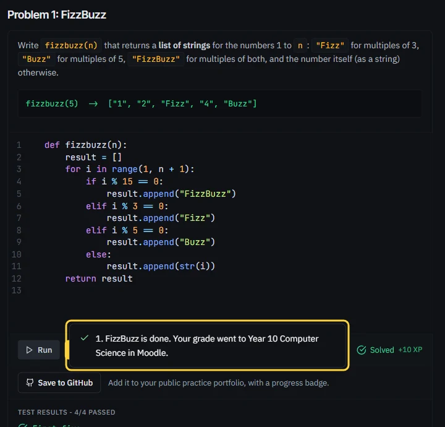Click code line 'return result'
445x427 pixels.
(99, 278)
